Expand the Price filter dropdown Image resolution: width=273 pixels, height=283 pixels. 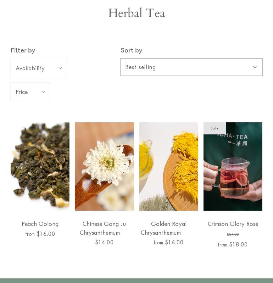pyautogui.click(x=31, y=92)
